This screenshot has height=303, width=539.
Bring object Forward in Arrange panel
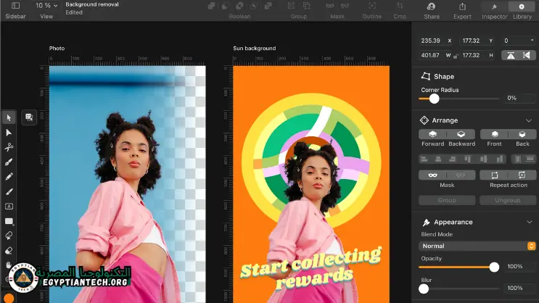[432, 134]
